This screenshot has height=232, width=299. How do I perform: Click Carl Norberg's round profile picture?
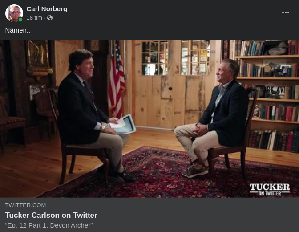(14, 13)
